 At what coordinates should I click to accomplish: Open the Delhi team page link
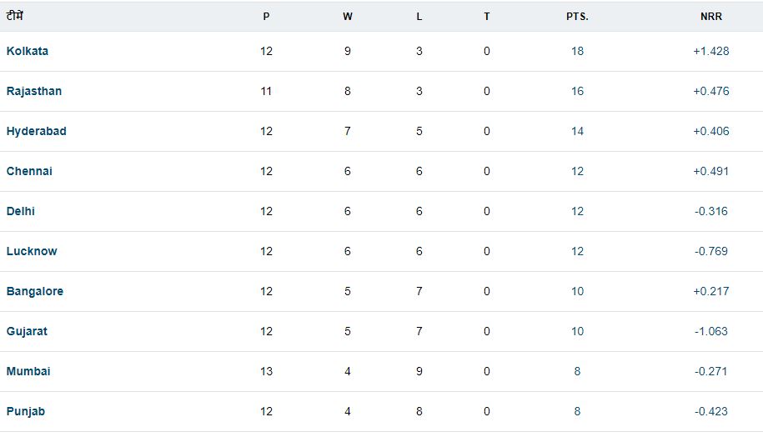(x=21, y=211)
